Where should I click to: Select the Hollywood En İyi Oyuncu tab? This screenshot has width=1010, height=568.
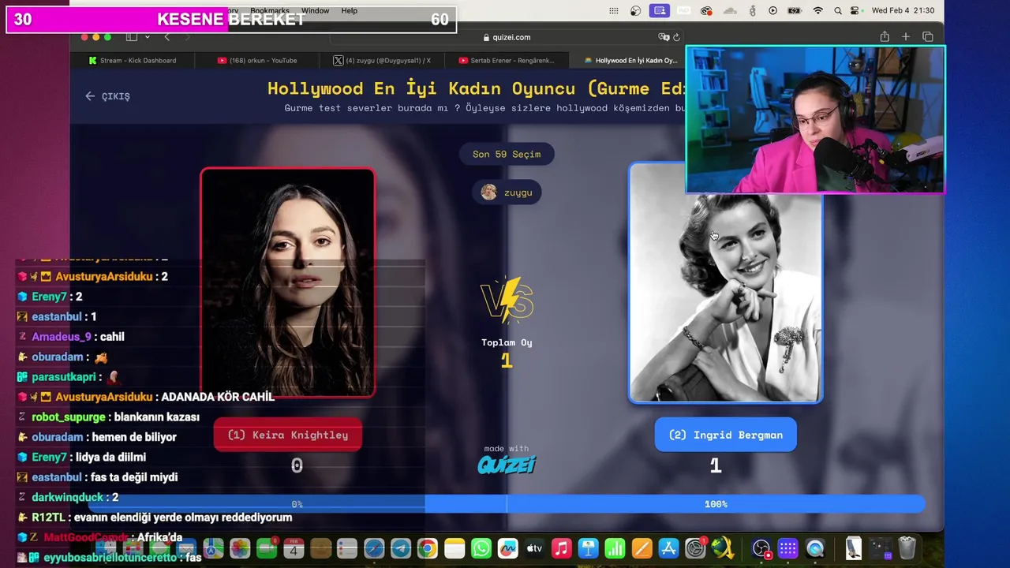click(x=631, y=60)
